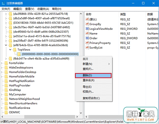Expand the {ea25fbd7-3bf7-409e-b97f-3352240903f4} key

coord(6,41)
